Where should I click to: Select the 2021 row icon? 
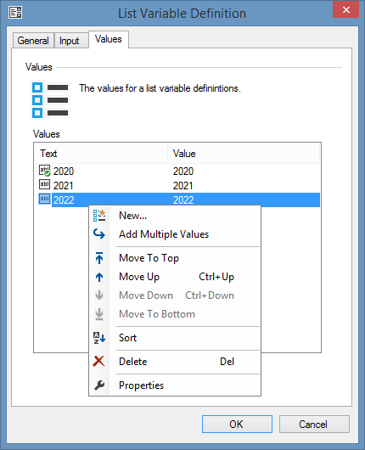(44, 184)
